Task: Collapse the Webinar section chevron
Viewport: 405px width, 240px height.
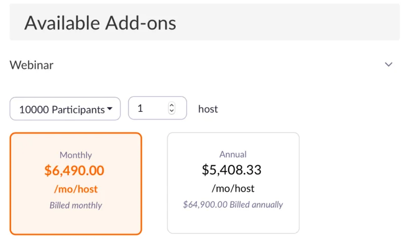Action: pyautogui.click(x=388, y=65)
